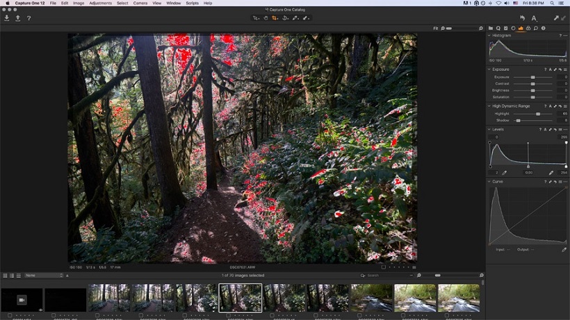Adjust the Exposure slider handle

[532, 77]
